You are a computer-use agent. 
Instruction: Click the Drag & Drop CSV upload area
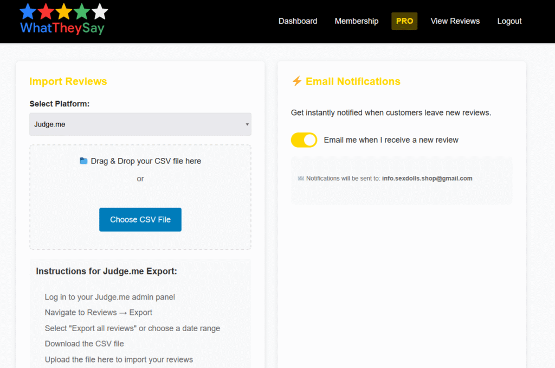click(140, 185)
